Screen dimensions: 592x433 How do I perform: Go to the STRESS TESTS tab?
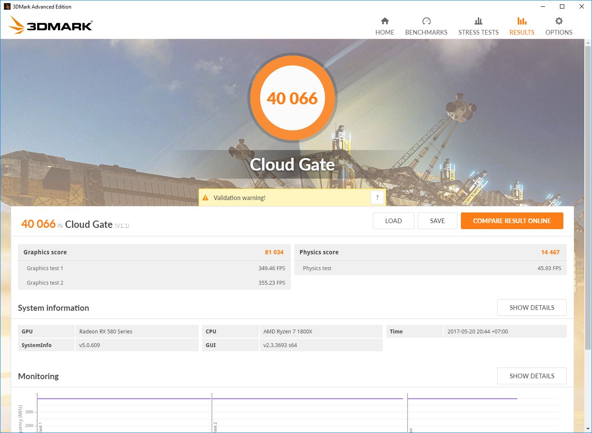(x=478, y=27)
